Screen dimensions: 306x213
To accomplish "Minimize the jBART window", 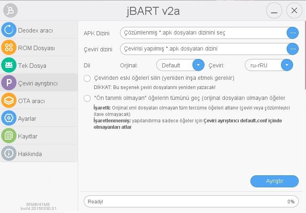I will [x=274, y=10].
